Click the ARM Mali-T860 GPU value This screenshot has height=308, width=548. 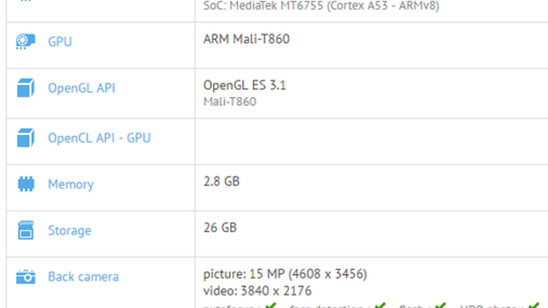pyautogui.click(x=246, y=39)
